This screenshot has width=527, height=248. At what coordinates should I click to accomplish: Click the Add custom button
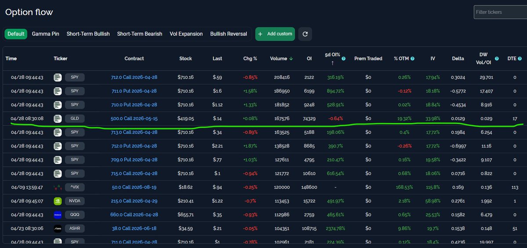(x=275, y=34)
